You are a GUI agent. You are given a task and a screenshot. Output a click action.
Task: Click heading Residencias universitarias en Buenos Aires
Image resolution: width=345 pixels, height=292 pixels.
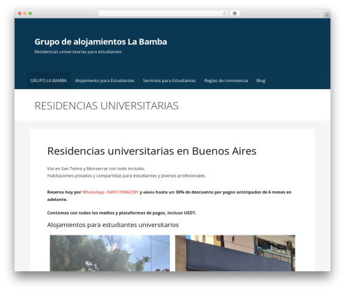152,151
